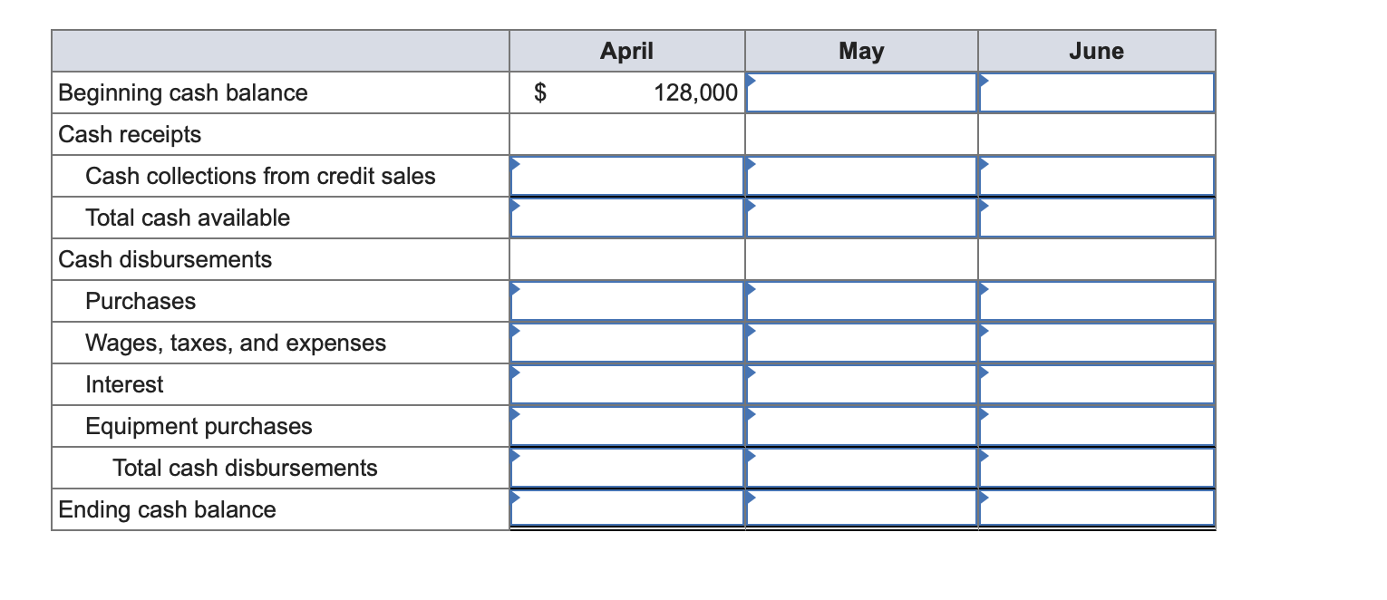Click May Interest input cell

[x=861, y=384]
